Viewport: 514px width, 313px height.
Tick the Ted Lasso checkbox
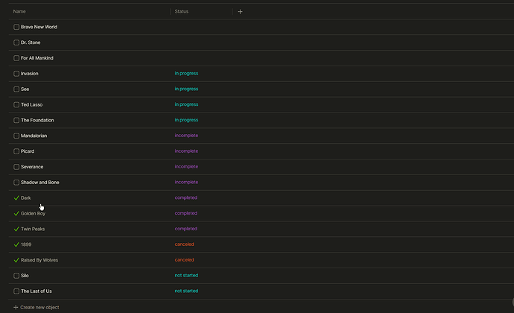[16, 104]
